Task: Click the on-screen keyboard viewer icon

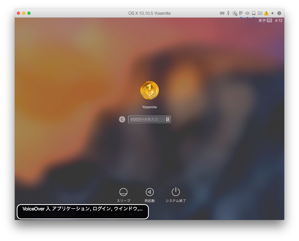Action: [269, 21]
